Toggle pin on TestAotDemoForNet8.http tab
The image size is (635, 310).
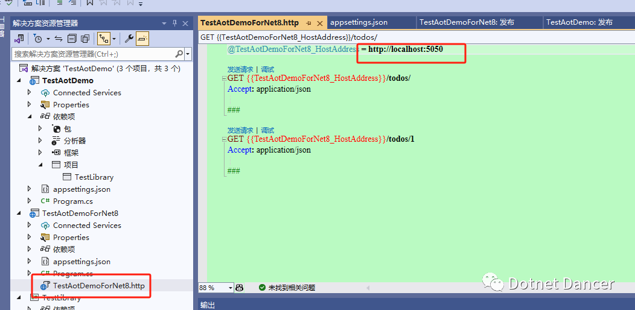[308, 23]
